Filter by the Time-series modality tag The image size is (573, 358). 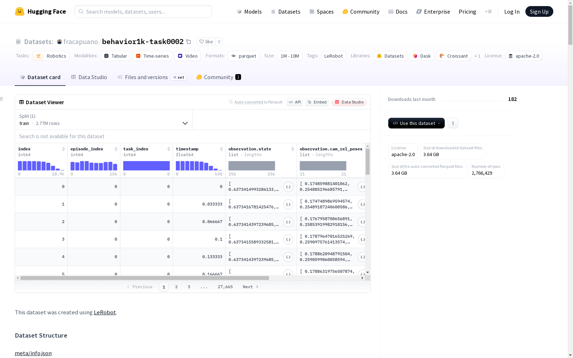tap(152, 56)
